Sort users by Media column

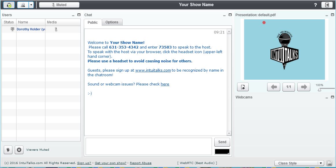[63, 22]
